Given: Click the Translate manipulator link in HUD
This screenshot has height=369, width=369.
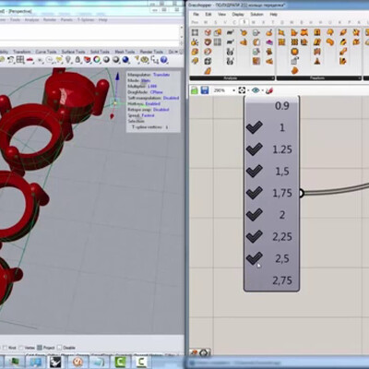Looking at the screenshot, I should [x=161, y=75].
